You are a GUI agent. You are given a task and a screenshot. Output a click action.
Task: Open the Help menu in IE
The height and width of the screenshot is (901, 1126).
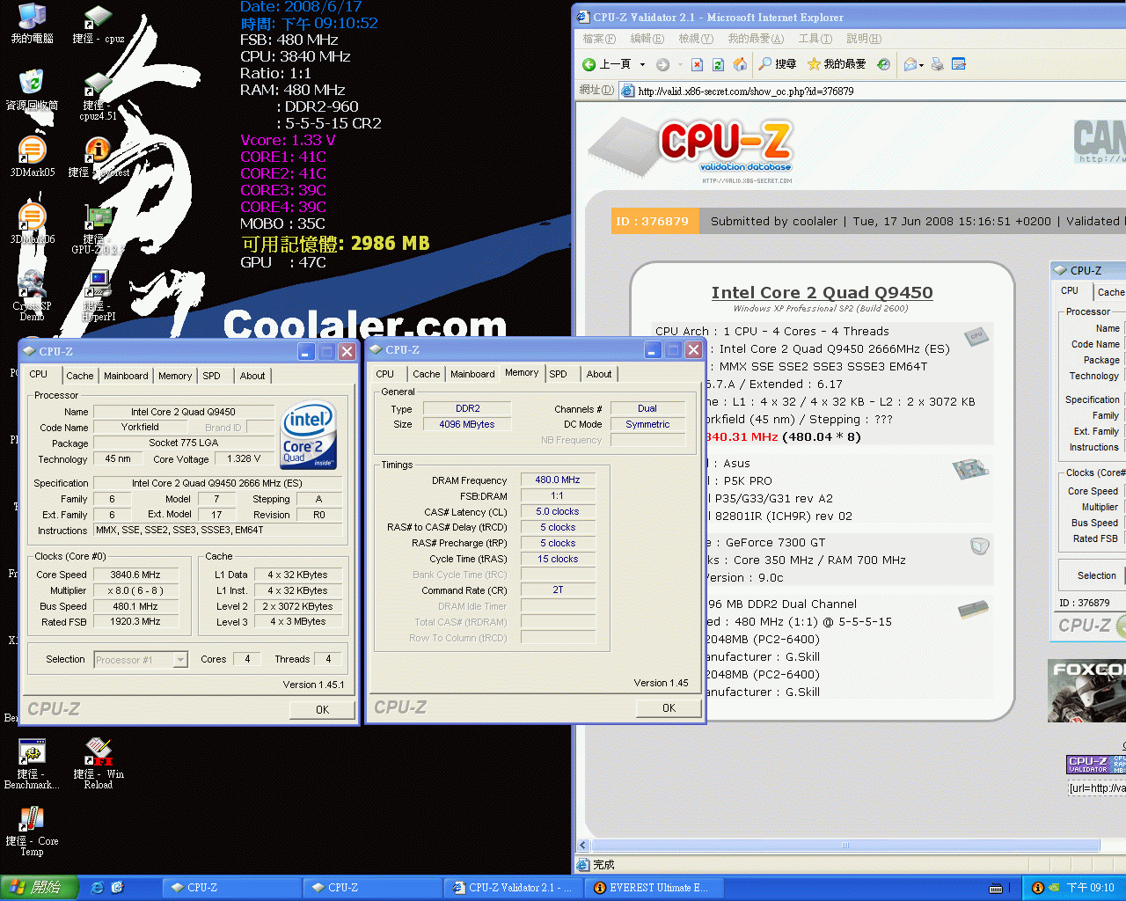(864, 39)
